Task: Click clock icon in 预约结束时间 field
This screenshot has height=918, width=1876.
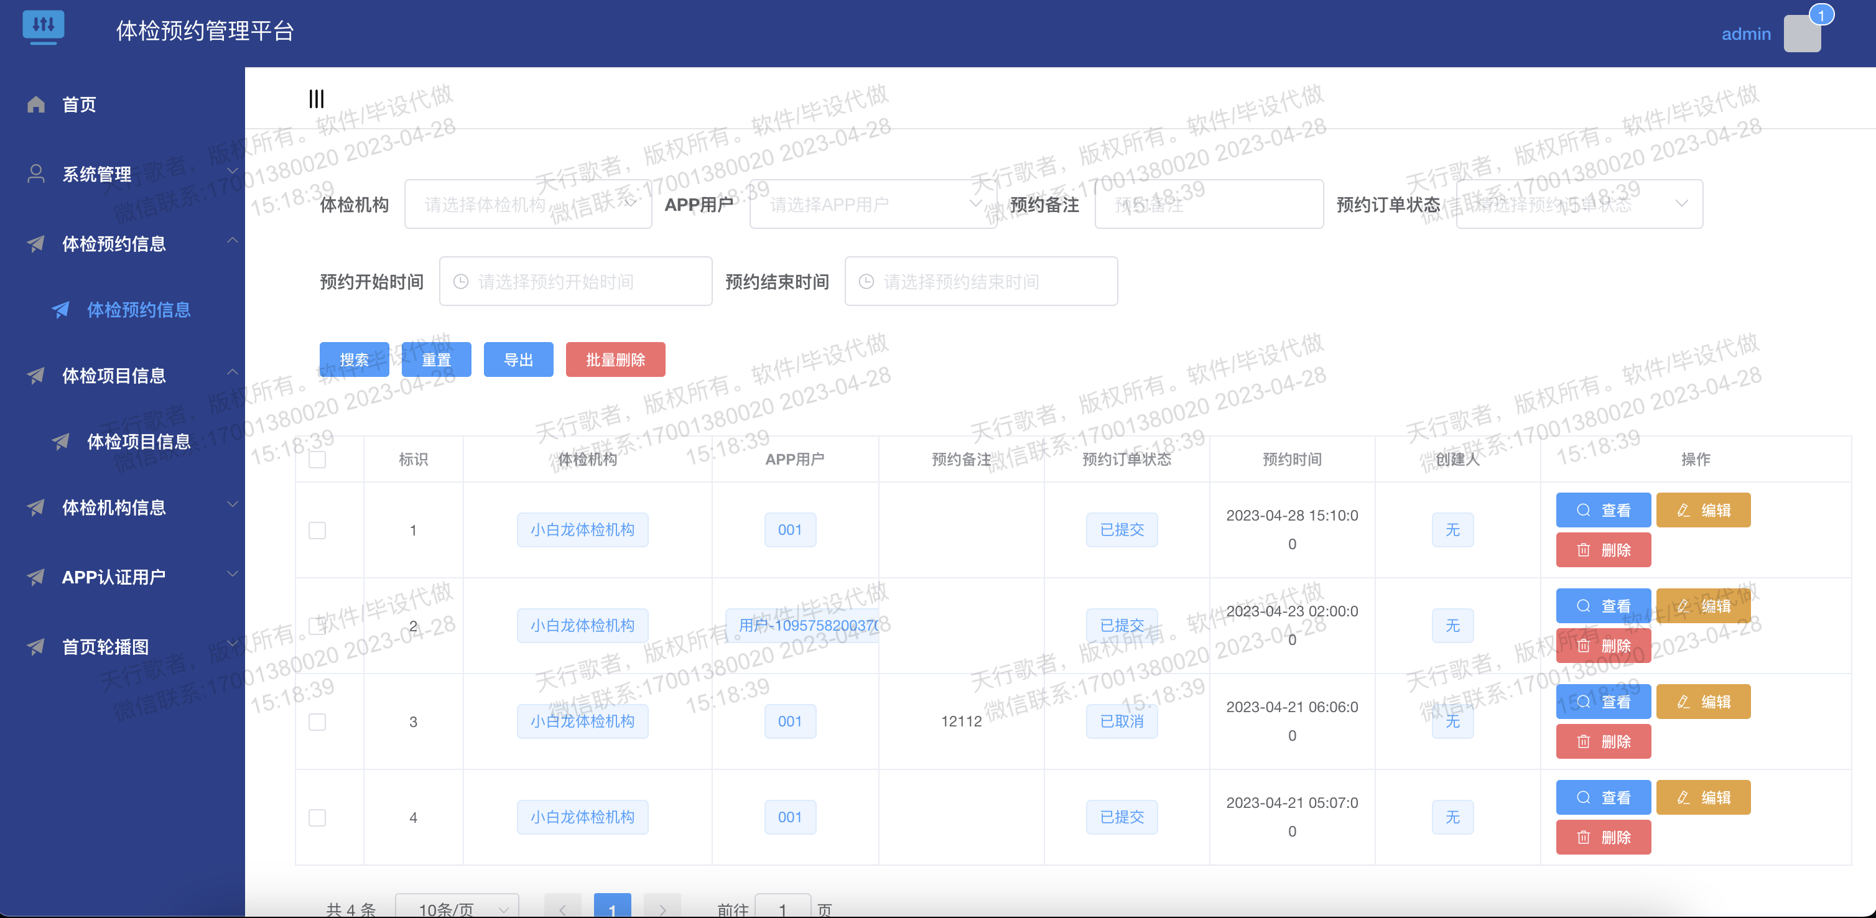Action: [x=866, y=282]
